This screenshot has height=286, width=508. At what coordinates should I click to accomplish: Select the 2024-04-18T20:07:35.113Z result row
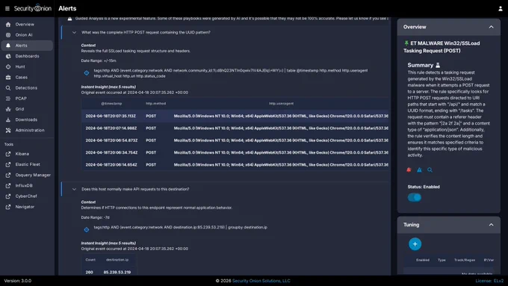pos(235,116)
